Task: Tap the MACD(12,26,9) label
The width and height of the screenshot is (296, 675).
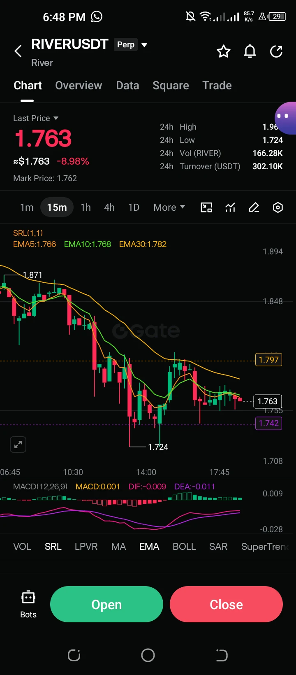Action: 40,486
